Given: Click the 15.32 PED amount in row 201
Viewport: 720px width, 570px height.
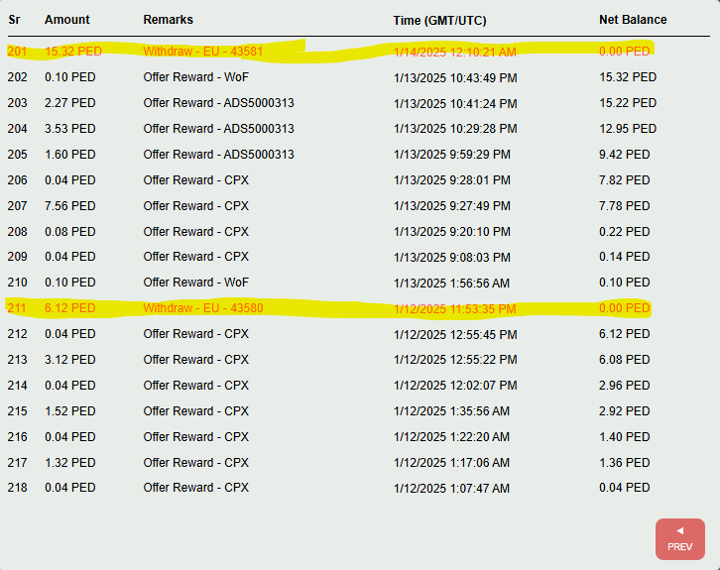Looking at the screenshot, I should click(73, 52).
